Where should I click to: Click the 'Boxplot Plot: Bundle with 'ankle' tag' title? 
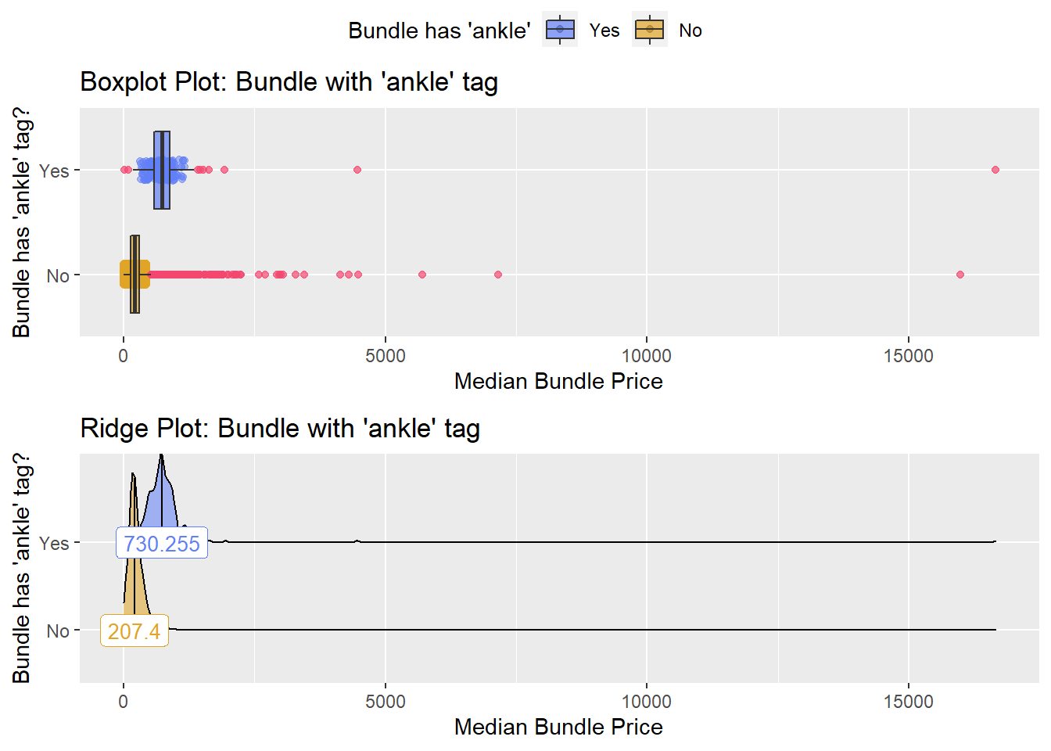[289, 82]
